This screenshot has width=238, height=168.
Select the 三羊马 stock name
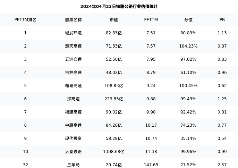[73, 165]
